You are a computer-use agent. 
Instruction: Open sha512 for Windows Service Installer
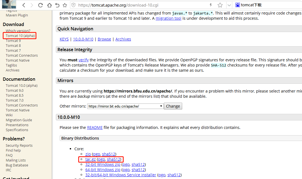pyautogui.click(x=174, y=175)
